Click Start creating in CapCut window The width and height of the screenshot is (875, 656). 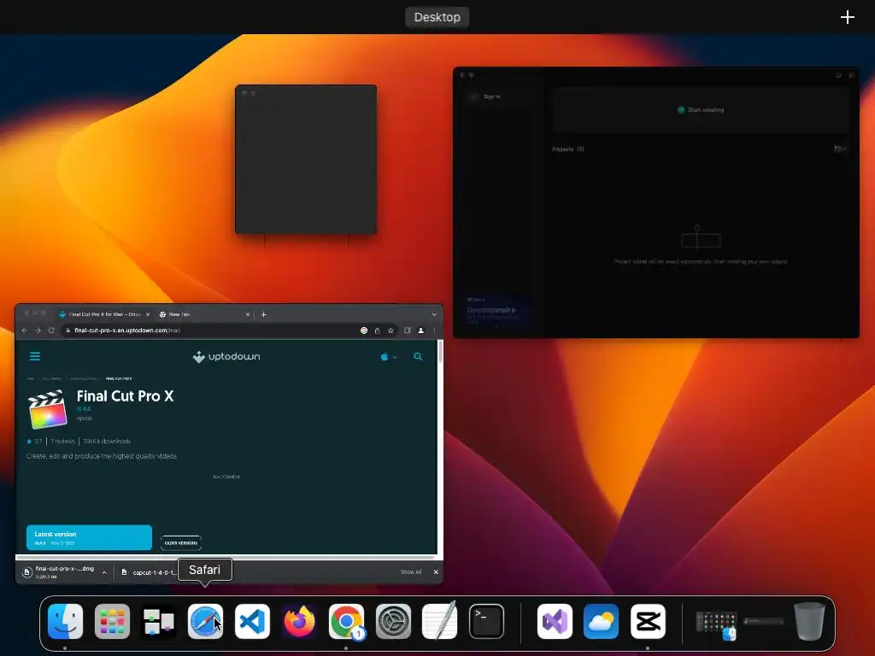[701, 110]
